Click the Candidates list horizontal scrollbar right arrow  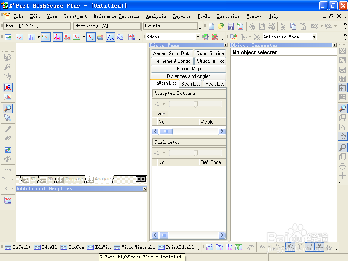coord(221,235)
